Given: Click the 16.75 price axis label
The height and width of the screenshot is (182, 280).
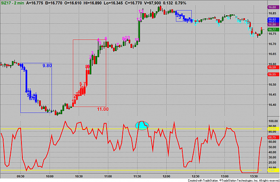Looking at the screenshot, I should (x=272, y=34).
